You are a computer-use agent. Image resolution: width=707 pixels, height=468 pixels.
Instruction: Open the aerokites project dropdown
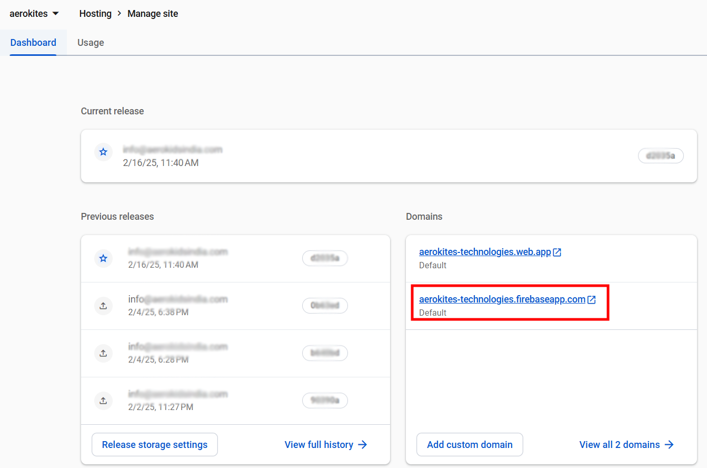click(x=34, y=14)
